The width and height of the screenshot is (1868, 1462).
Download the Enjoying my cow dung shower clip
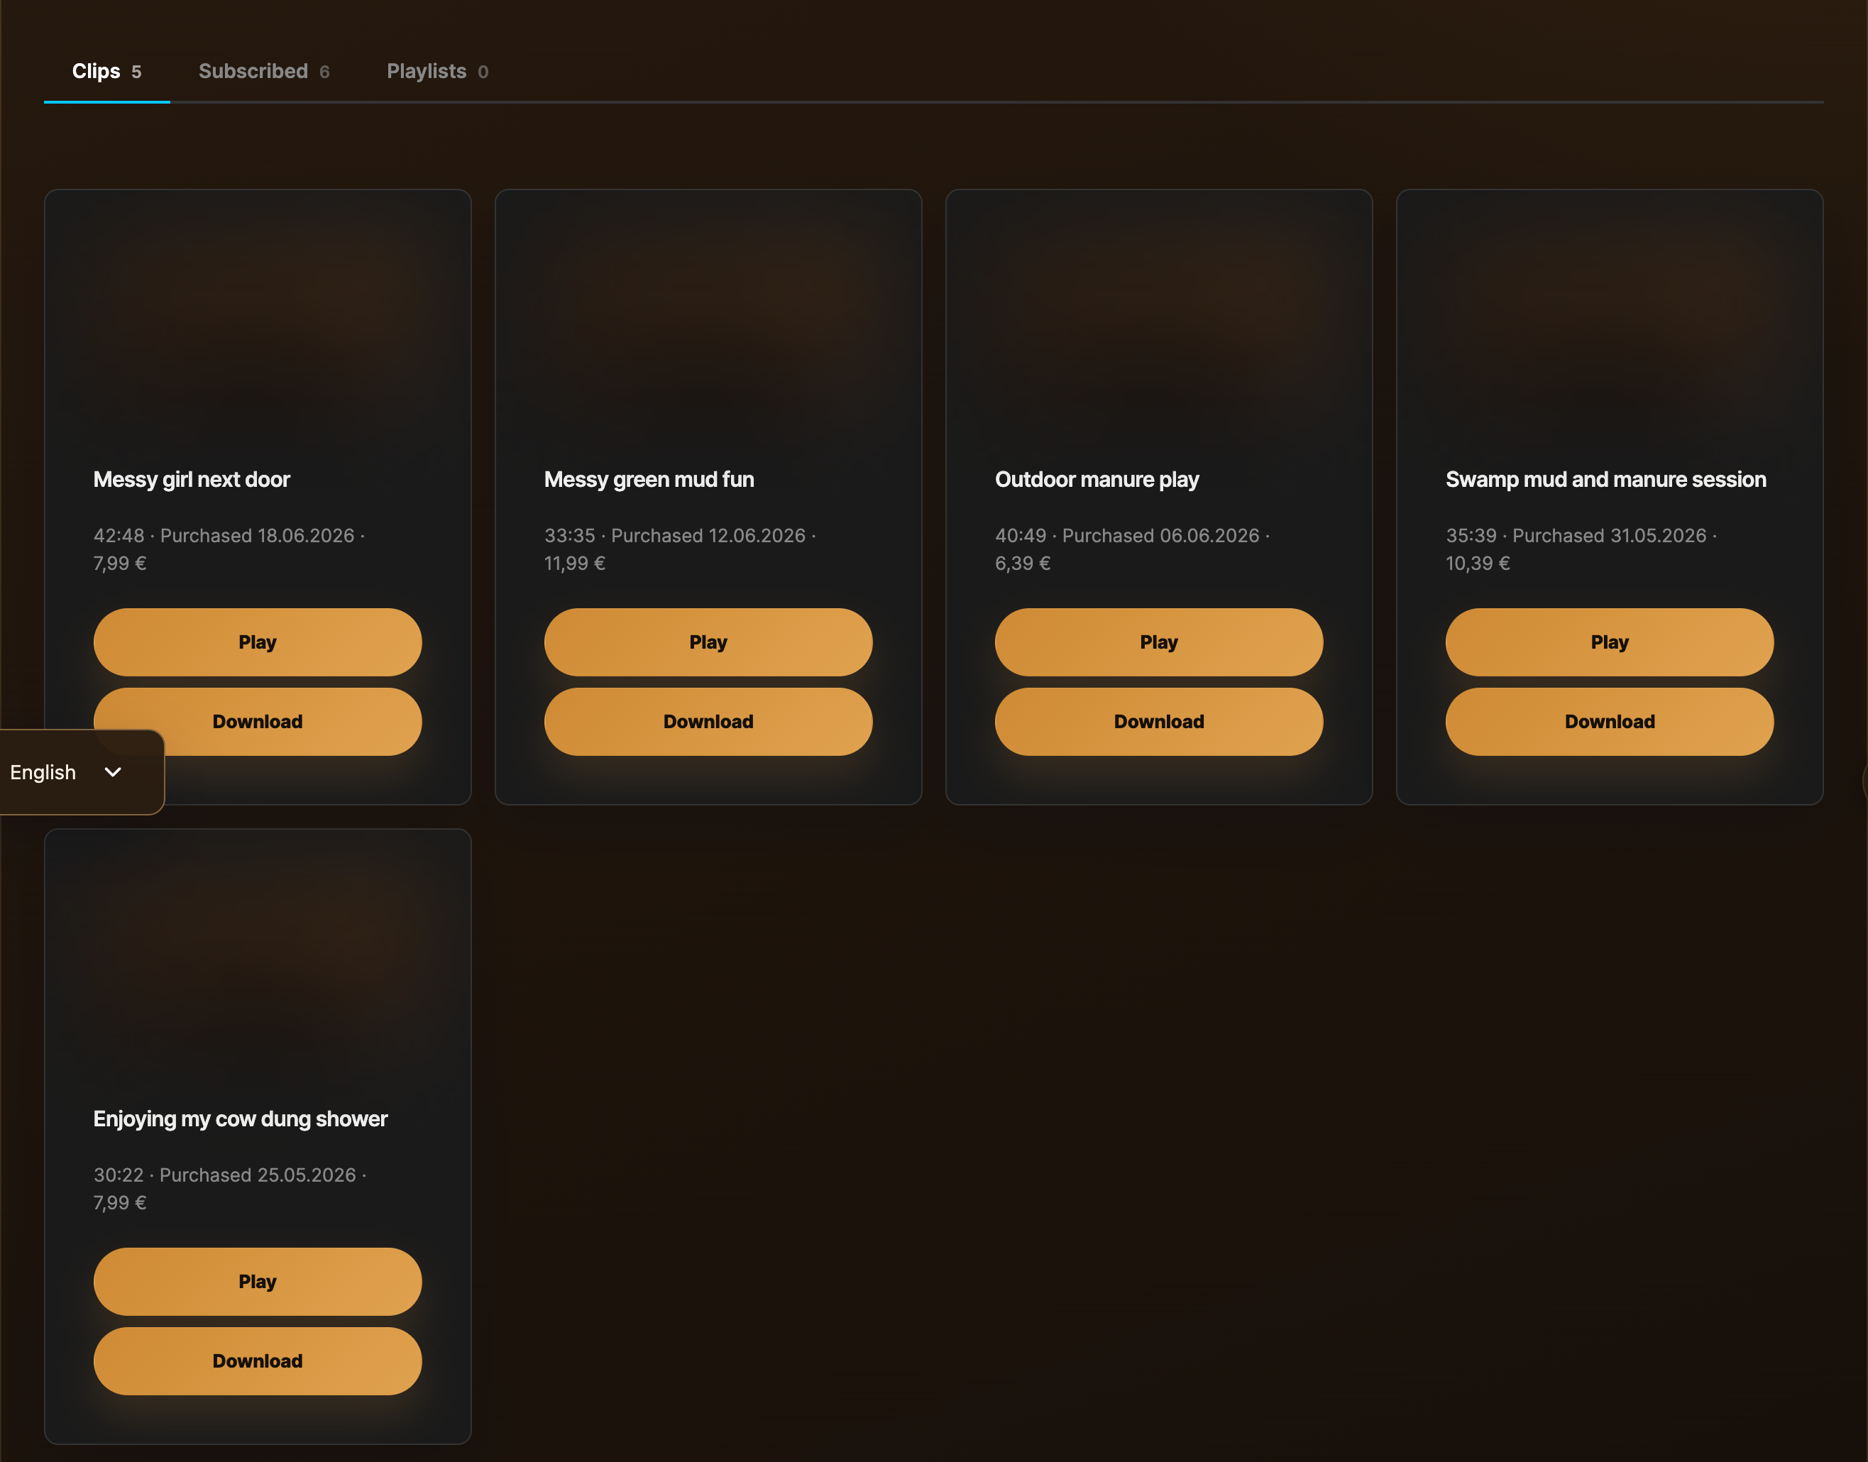tap(258, 1361)
